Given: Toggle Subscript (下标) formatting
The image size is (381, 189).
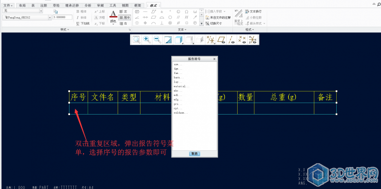Looking at the screenshot, I should [100, 23].
